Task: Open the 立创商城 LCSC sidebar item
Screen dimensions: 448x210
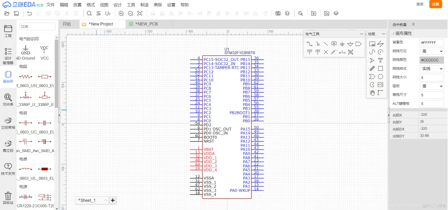Action: pyautogui.click(x=8, y=123)
